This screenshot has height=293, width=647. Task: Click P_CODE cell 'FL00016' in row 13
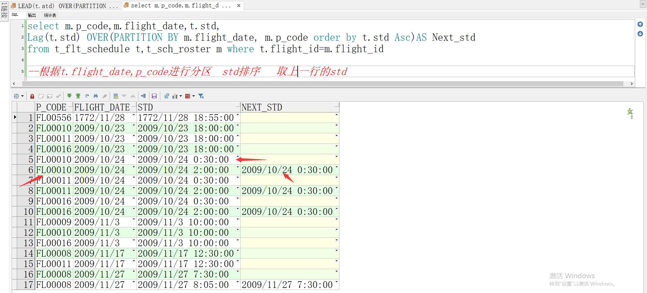54,243
